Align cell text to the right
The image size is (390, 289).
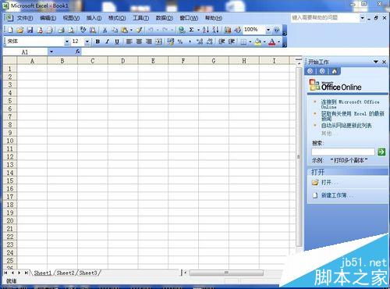tap(149, 41)
